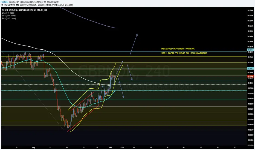
Task: Click the Sep label on the date axis
Action: click(x=111, y=148)
